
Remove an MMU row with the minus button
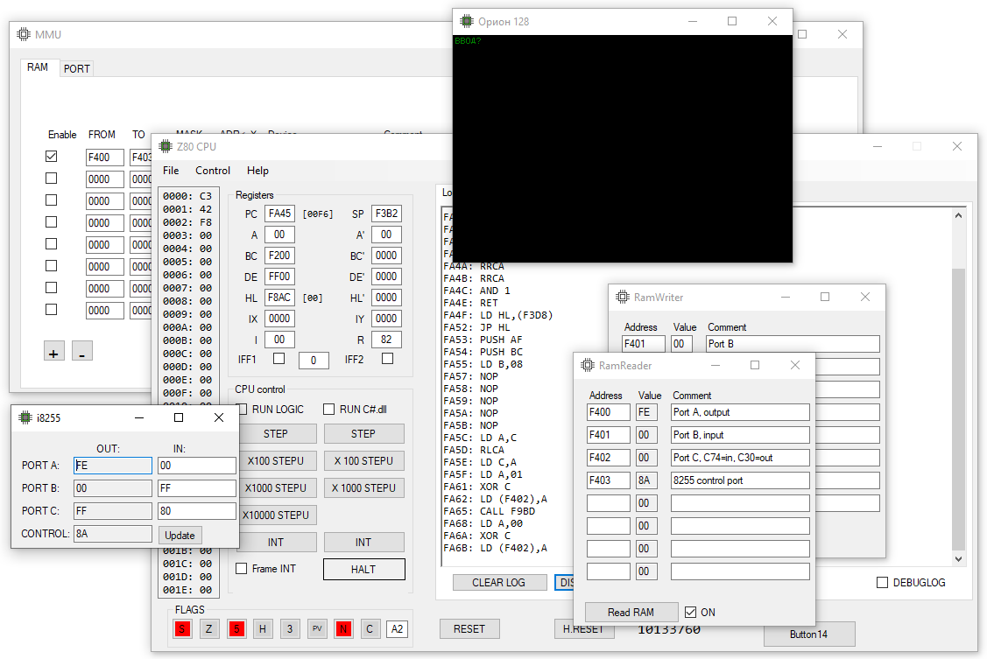point(81,351)
